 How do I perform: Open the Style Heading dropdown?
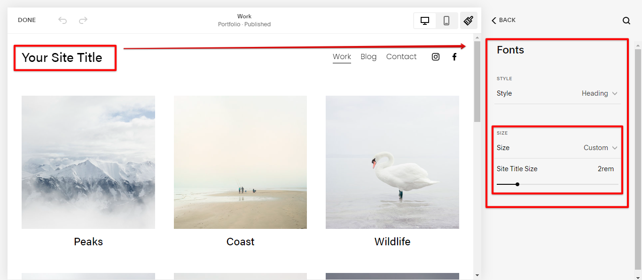pos(599,93)
